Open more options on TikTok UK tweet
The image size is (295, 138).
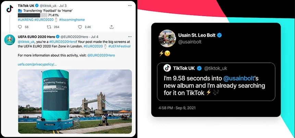[x=130, y=5]
